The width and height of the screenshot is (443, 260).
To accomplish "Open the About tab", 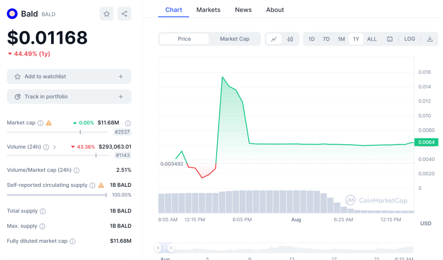I will point(275,10).
